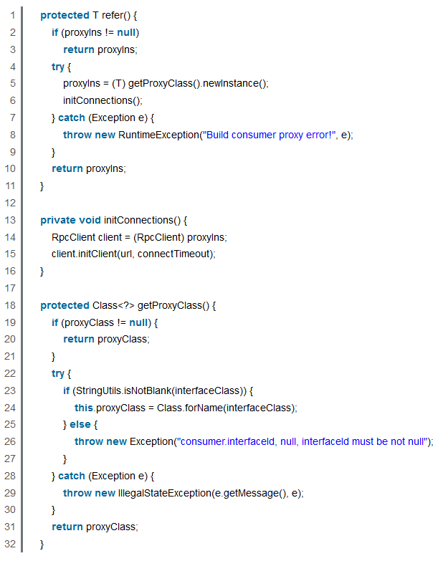The width and height of the screenshot is (448, 561).
Task: Click 'this.proxyClass = Class.forName(interfaceClass);' line
Action: pyautogui.click(x=186, y=408)
